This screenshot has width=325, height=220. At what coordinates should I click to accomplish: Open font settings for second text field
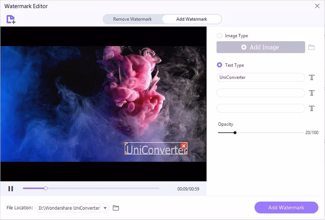[312, 93]
